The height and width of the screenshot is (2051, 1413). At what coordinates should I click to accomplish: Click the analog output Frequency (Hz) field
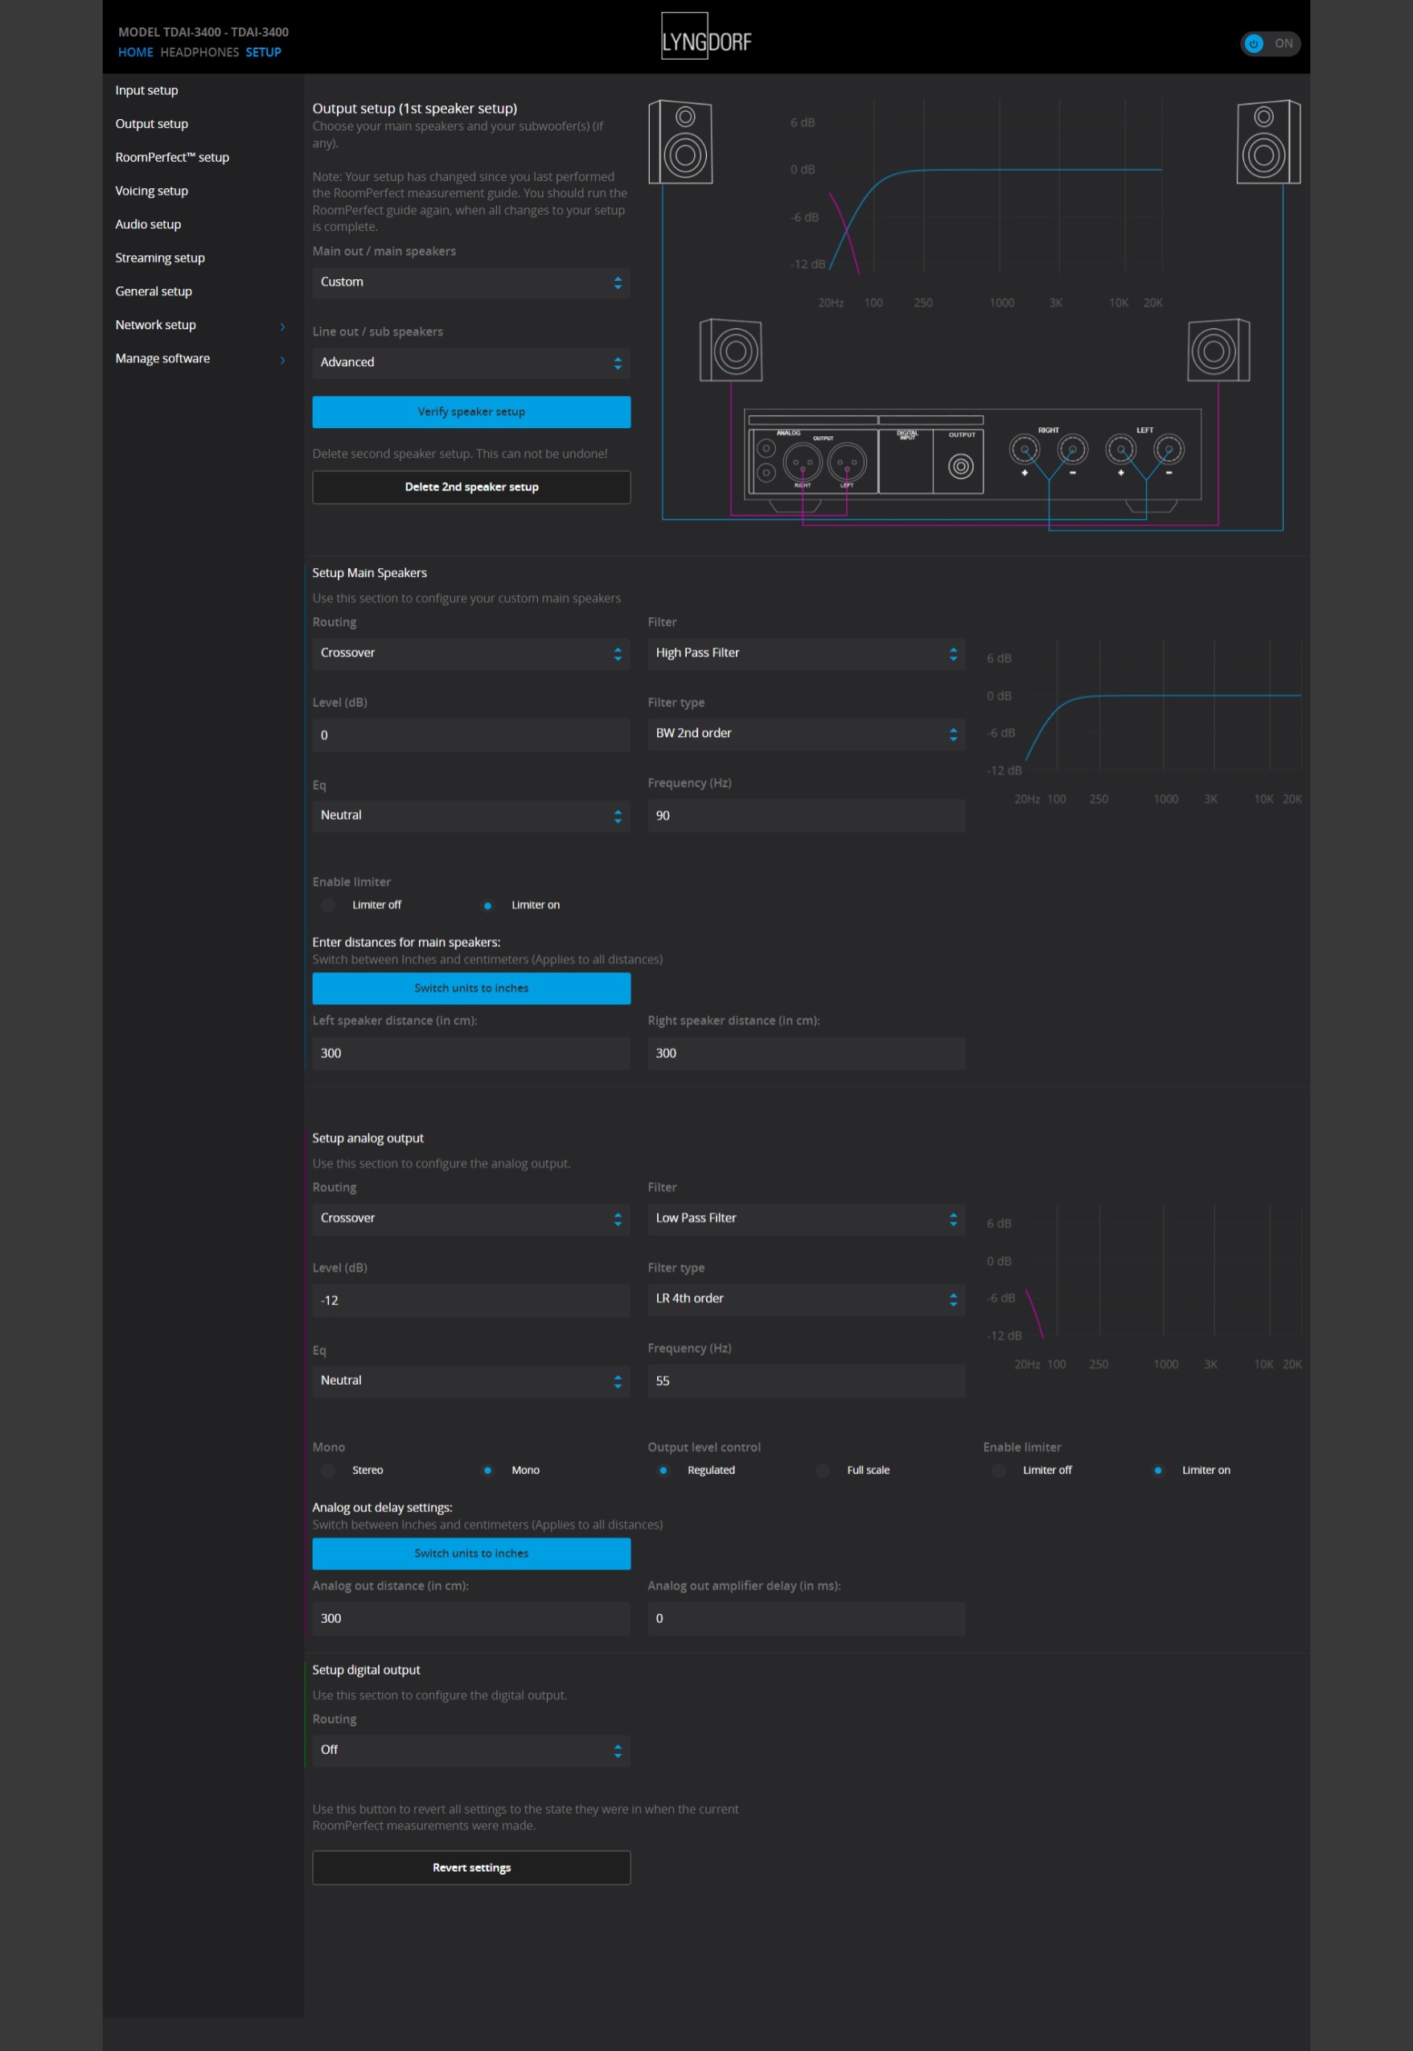(805, 1381)
